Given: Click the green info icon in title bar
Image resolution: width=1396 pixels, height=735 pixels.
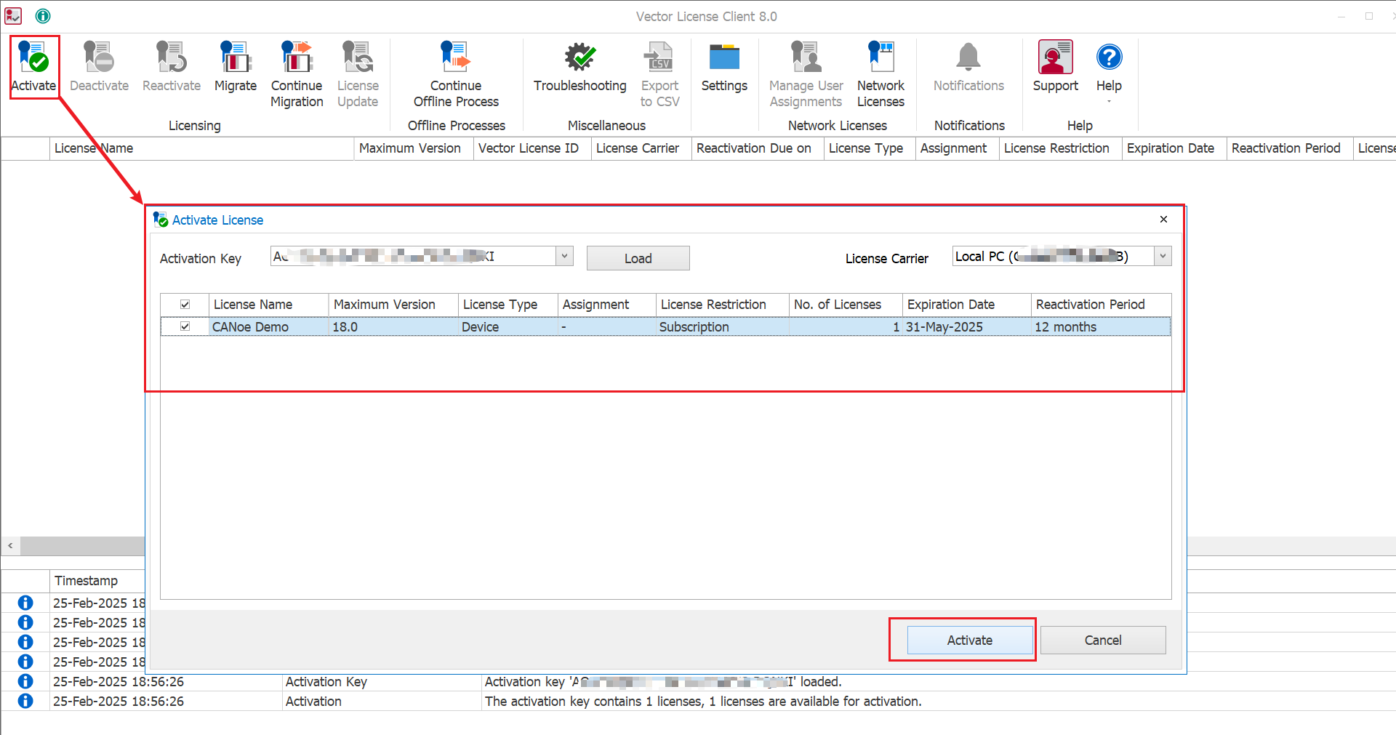Looking at the screenshot, I should point(43,15).
